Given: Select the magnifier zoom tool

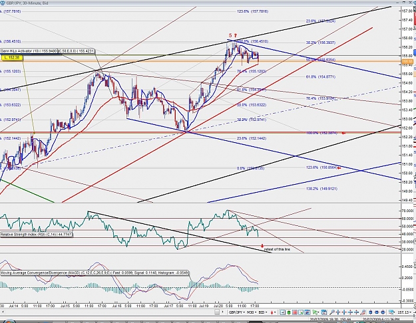Looking at the screenshot, I should (332, 312).
